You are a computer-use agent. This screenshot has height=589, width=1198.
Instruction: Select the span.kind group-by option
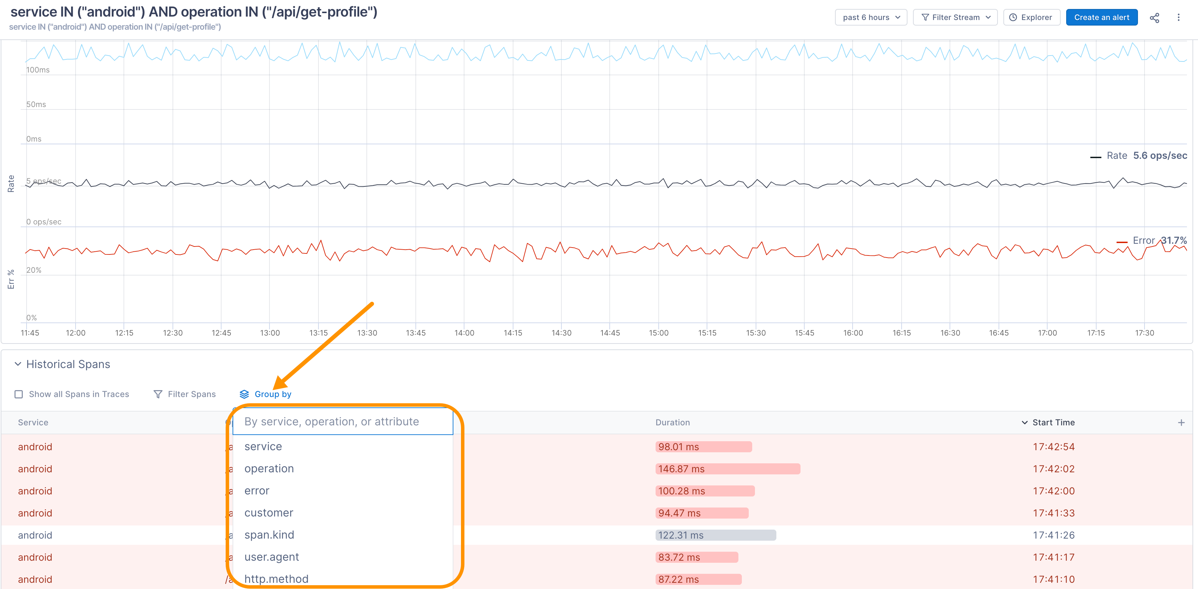tap(269, 535)
